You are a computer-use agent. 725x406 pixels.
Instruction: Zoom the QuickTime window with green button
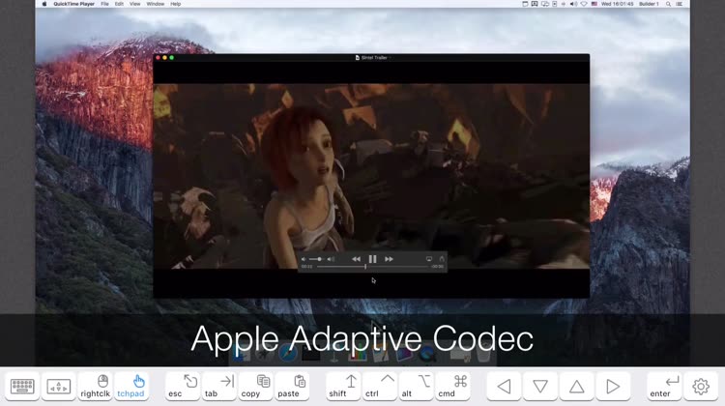(x=171, y=58)
